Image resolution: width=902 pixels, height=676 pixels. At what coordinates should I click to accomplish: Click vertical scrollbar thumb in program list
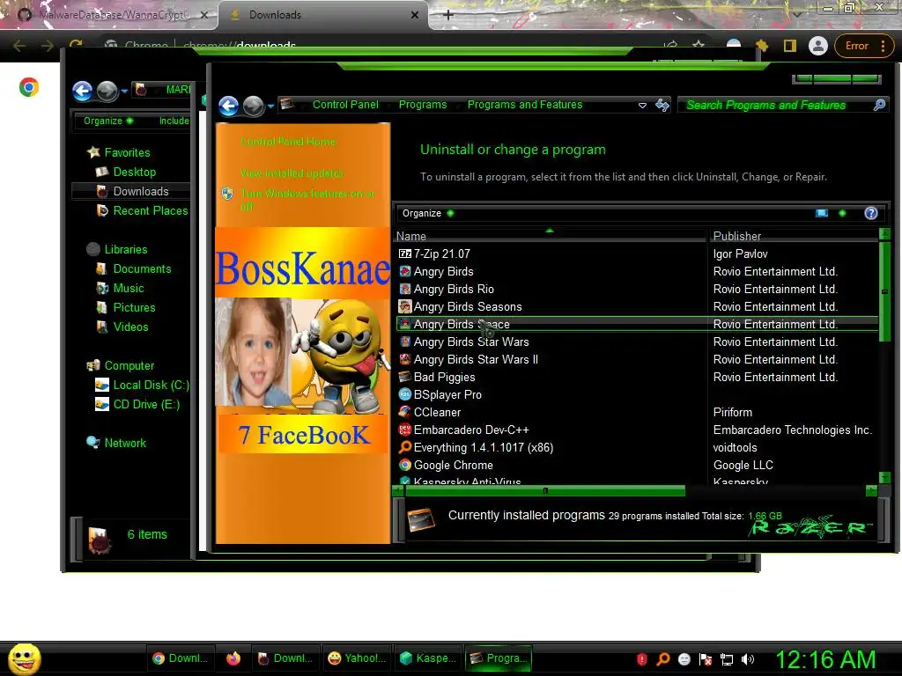coord(884,291)
